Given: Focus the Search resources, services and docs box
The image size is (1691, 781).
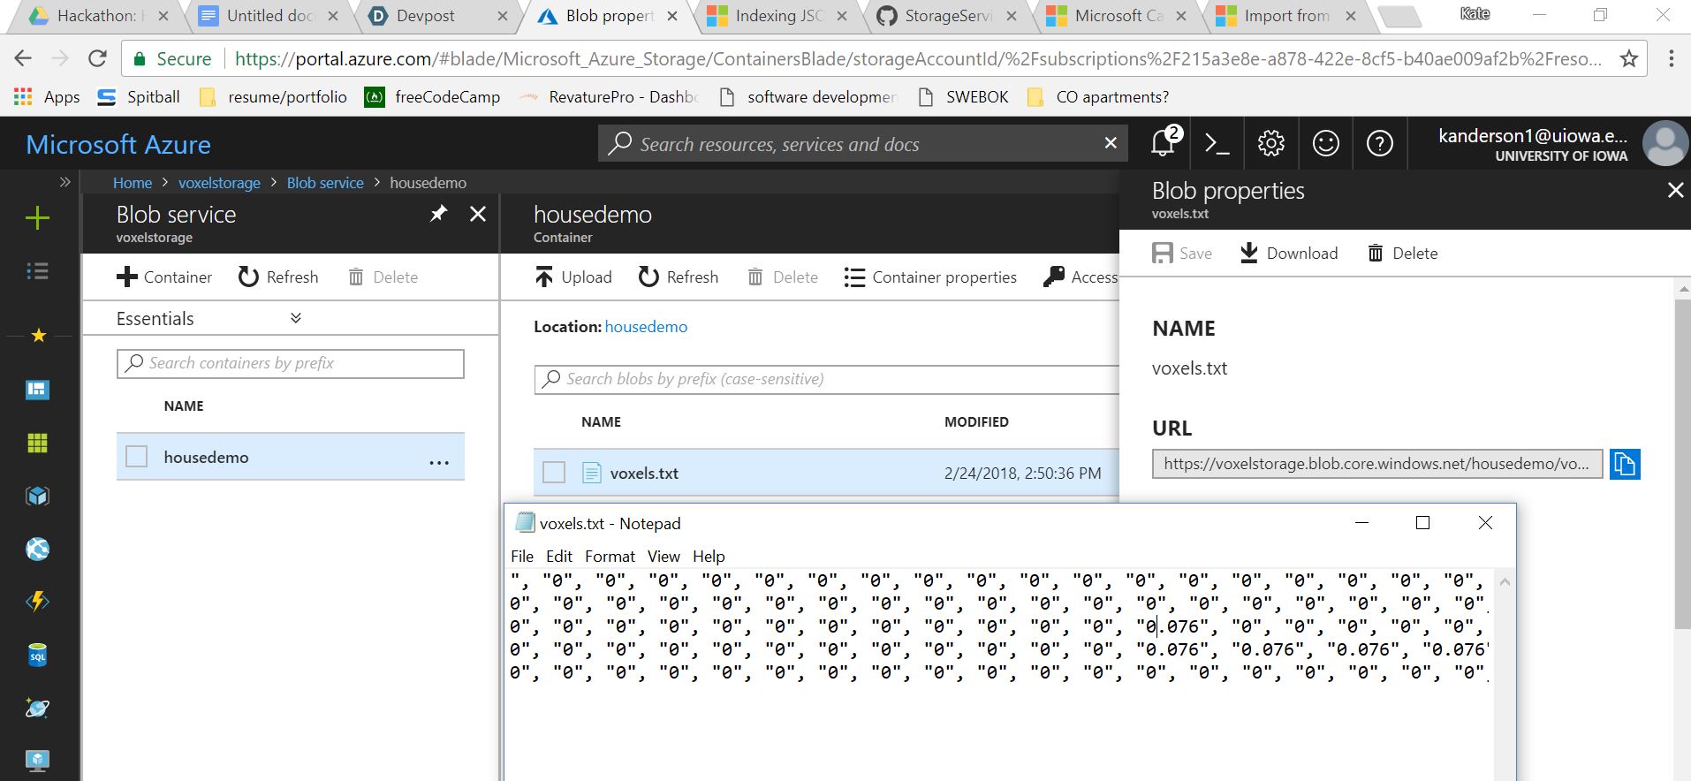Looking at the screenshot, I should click(x=863, y=143).
